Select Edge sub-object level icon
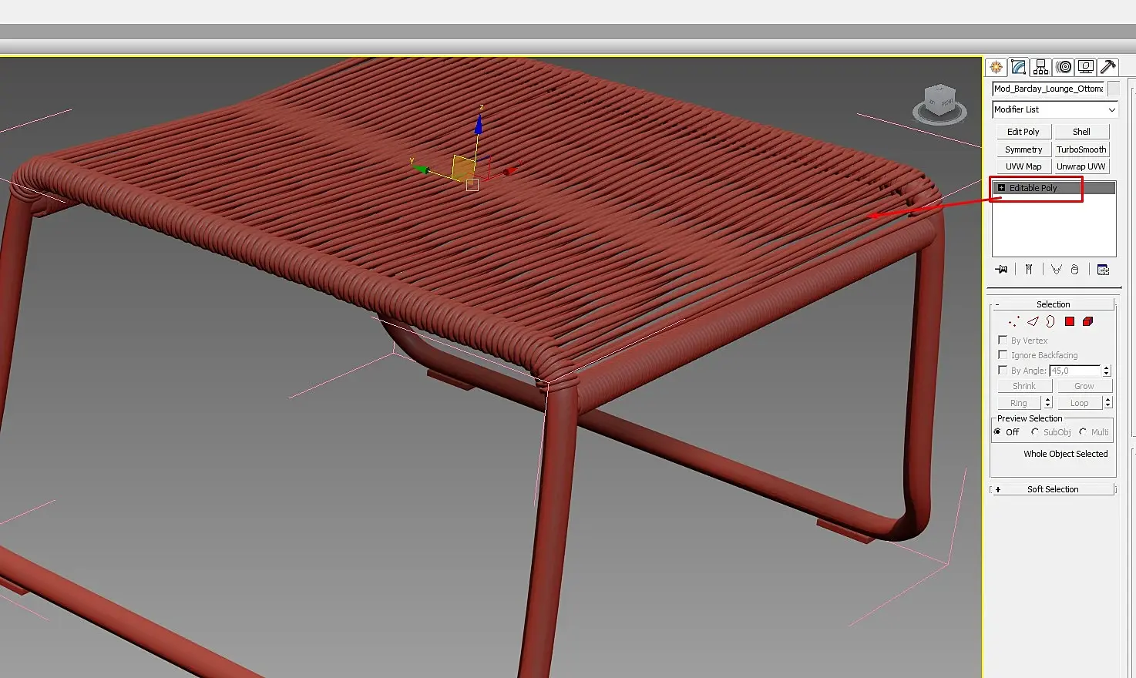Image resolution: width=1136 pixels, height=678 pixels. (x=1033, y=321)
